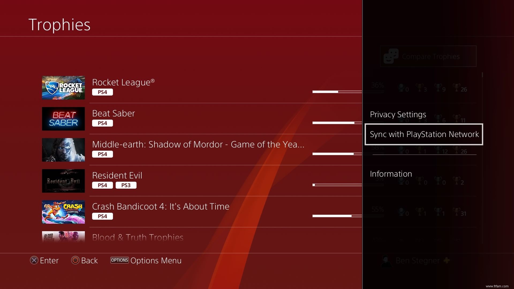This screenshot has height=289, width=514.
Task: Drag the Rocket League trophy progress bar
Action: (337, 92)
